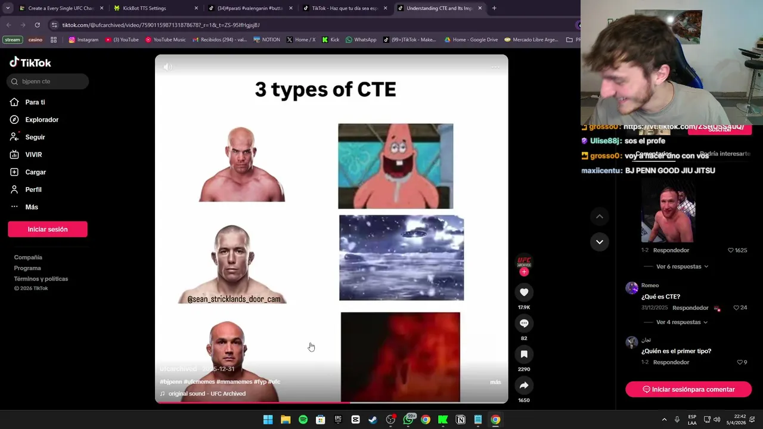Open the Compañía footer link
This screenshot has width=763, height=429.
pyautogui.click(x=28, y=257)
